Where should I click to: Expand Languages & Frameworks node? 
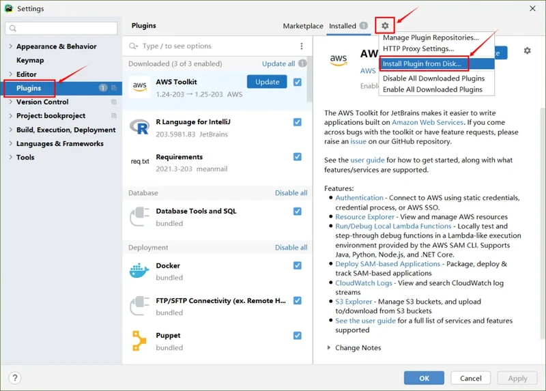[x=10, y=144]
